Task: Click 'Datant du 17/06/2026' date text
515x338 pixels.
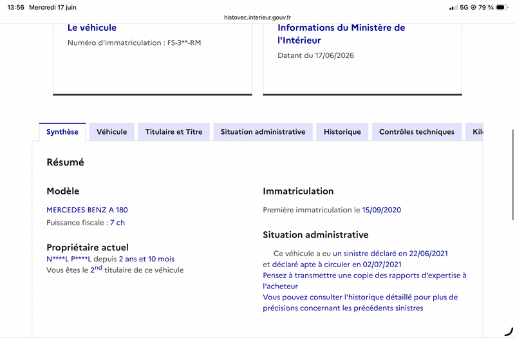Action: click(x=315, y=55)
